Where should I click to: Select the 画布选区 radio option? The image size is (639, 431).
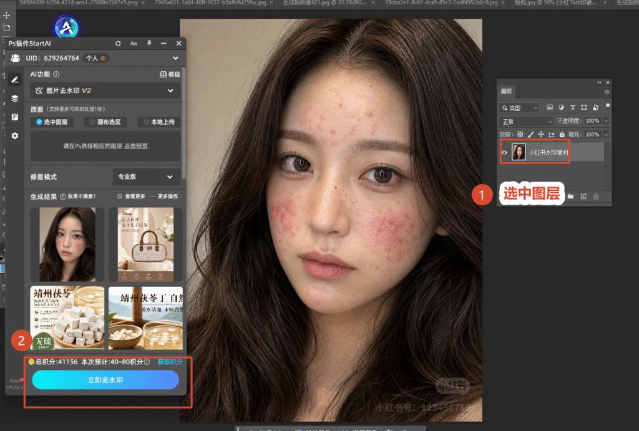105,122
